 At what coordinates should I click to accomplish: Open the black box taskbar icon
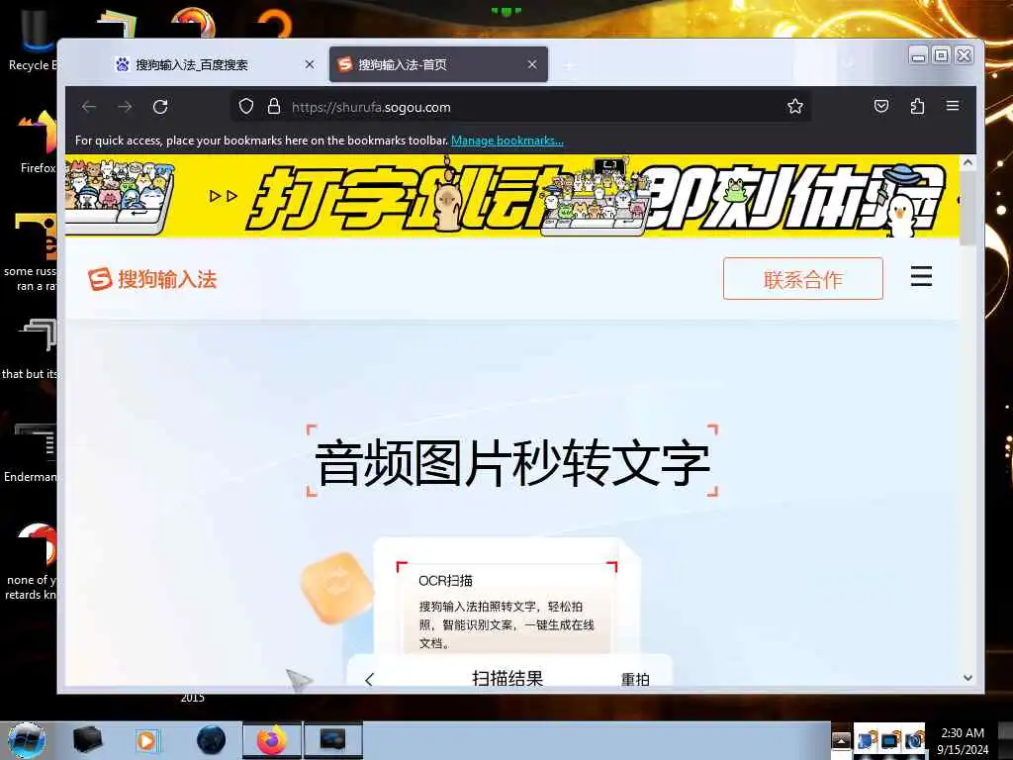87,740
